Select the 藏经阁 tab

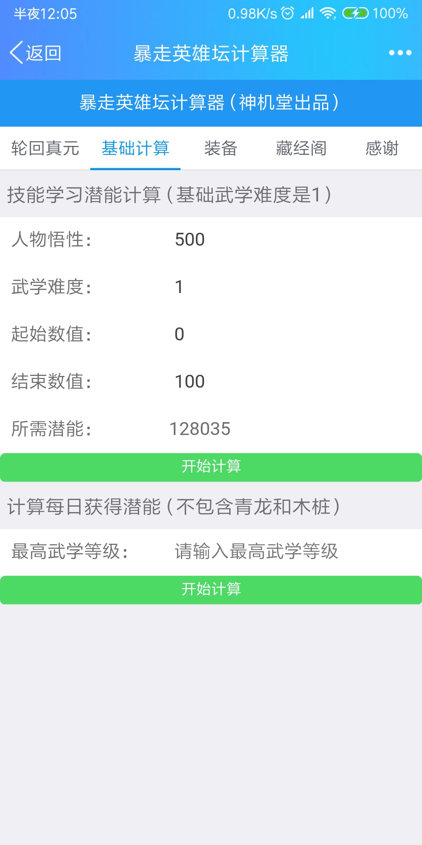(300, 149)
